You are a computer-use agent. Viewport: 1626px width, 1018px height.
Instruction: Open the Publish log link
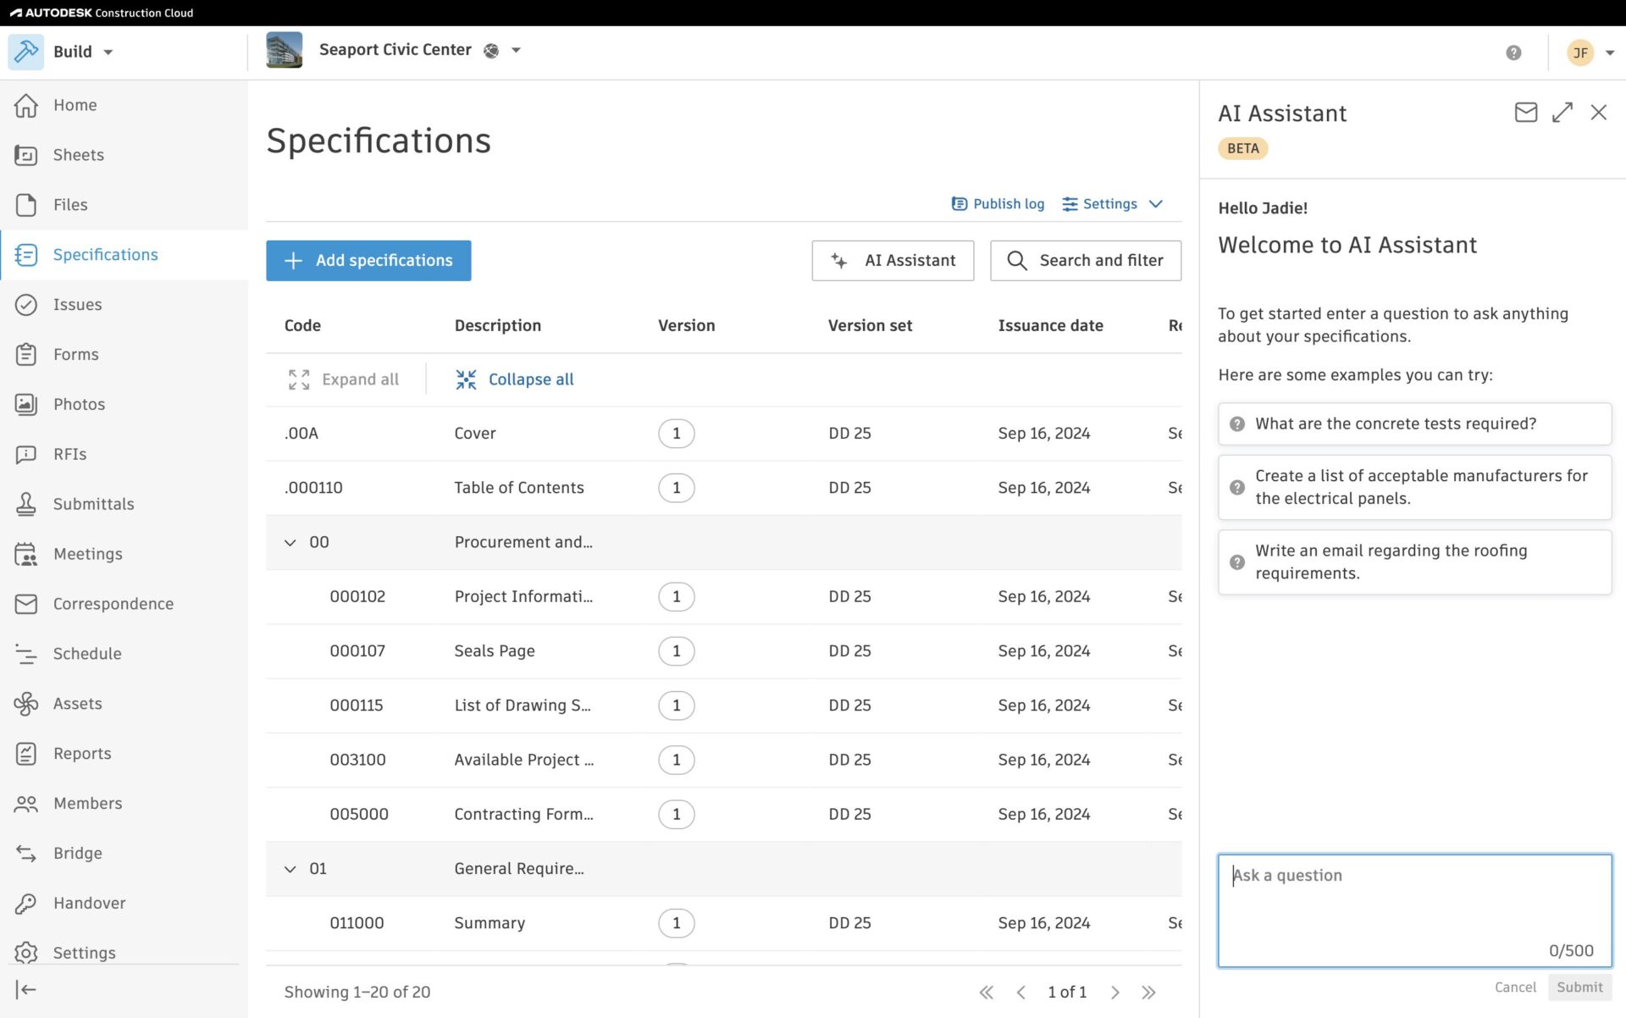[998, 203]
